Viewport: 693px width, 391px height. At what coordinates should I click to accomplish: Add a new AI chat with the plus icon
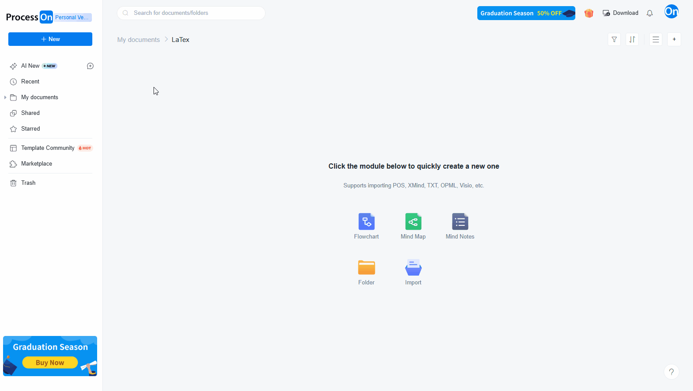click(90, 66)
